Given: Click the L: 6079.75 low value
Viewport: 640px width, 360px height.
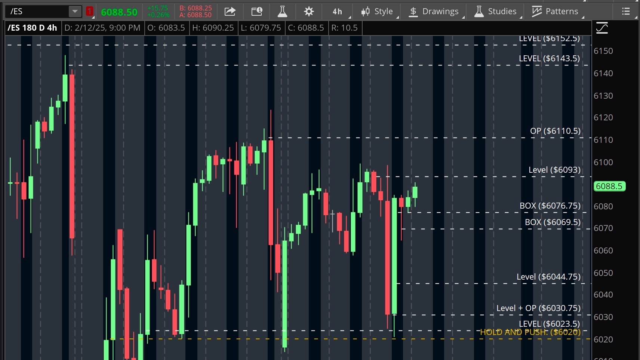Looking at the screenshot, I should coord(261,28).
